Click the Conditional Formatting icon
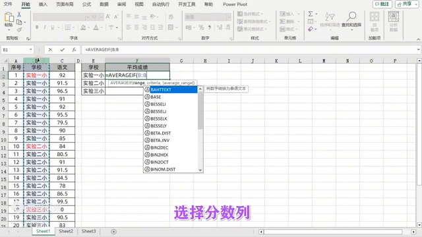The image size is (422, 237). click(x=240, y=14)
